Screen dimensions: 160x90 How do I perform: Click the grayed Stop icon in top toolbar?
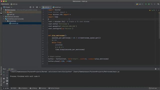[x=155, y=4]
